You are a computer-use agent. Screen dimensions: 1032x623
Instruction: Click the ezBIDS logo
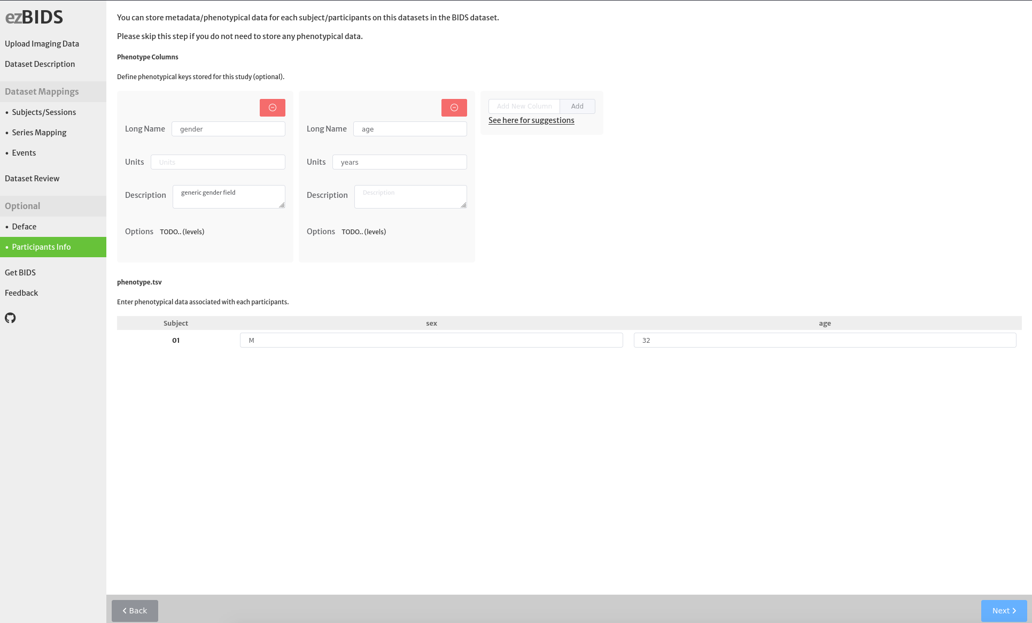tap(34, 17)
